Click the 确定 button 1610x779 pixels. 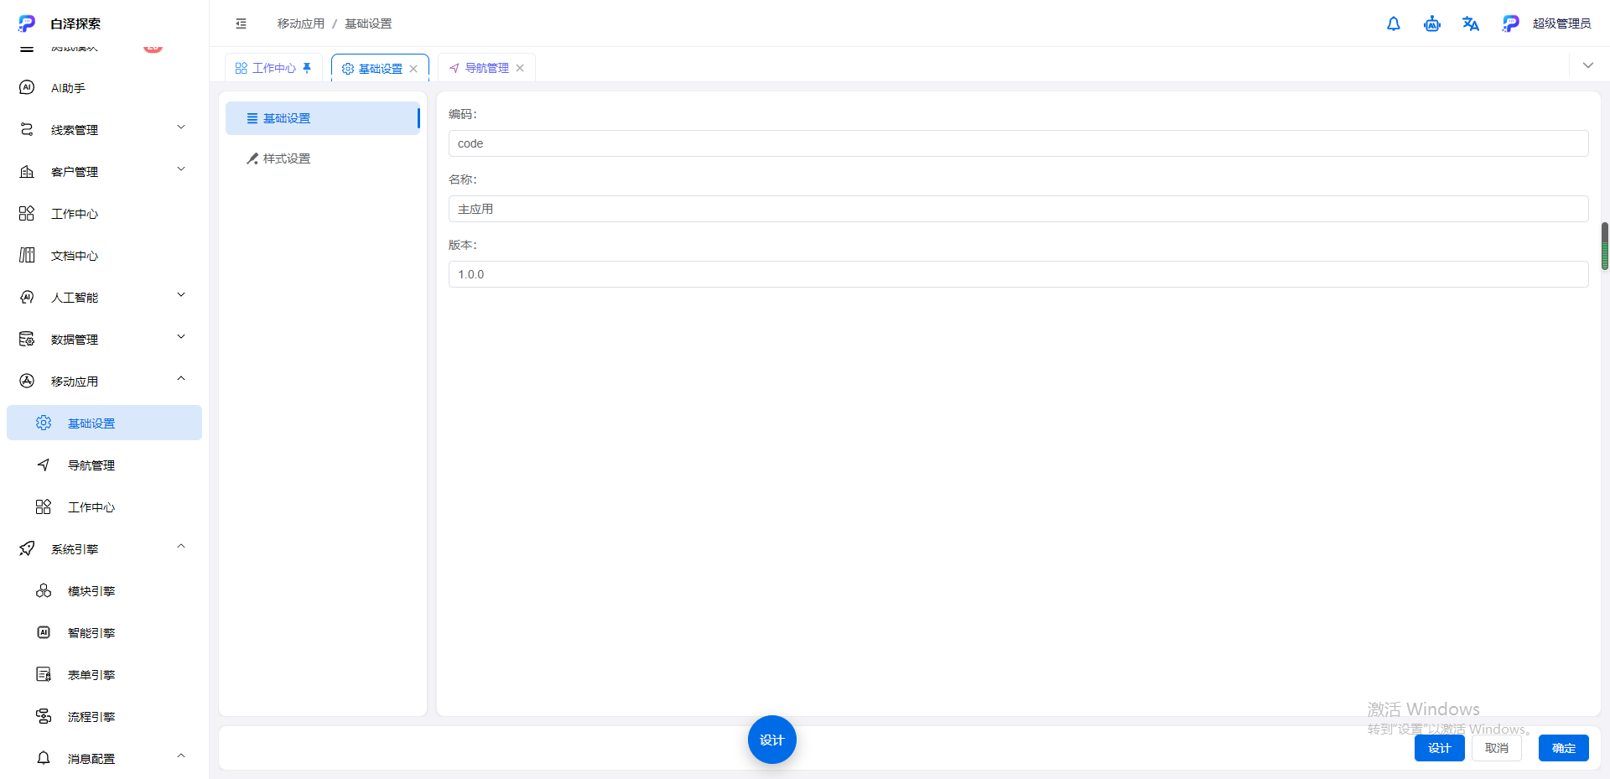(x=1563, y=748)
